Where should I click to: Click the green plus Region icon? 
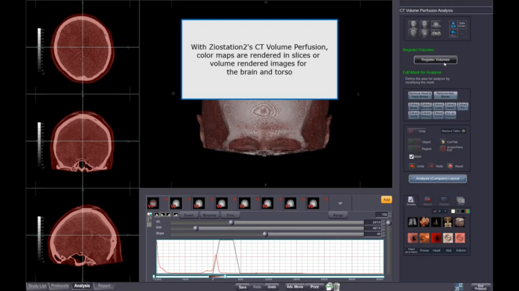tap(412, 149)
